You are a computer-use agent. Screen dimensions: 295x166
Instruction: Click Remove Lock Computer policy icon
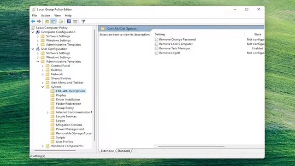[x=156, y=44]
